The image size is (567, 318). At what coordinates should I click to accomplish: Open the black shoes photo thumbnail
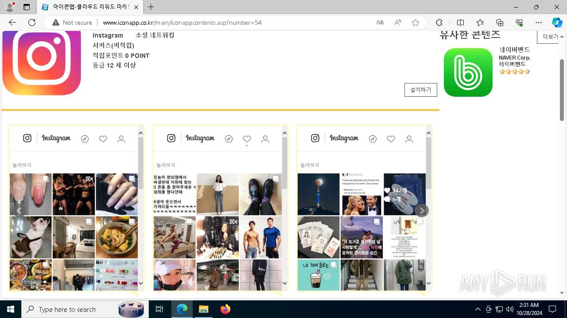pyautogui.click(x=261, y=194)
